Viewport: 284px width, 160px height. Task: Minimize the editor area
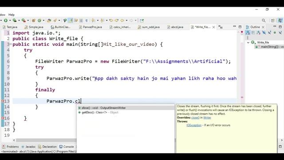point(235,27)
